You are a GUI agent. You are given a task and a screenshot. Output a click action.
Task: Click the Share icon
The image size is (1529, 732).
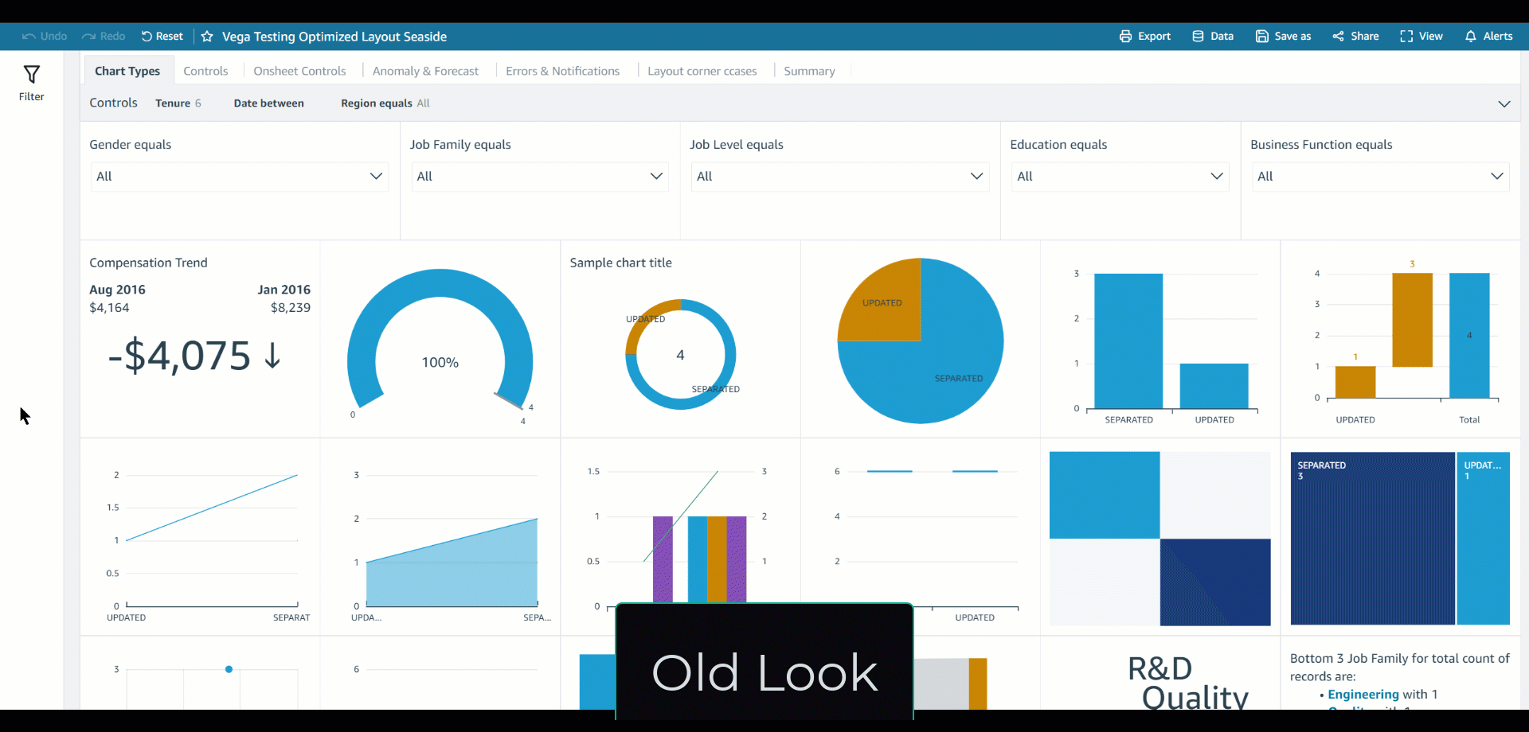(1338, 37)
